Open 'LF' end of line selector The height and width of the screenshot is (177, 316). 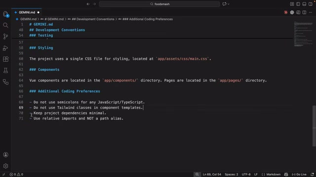(256, 175)
